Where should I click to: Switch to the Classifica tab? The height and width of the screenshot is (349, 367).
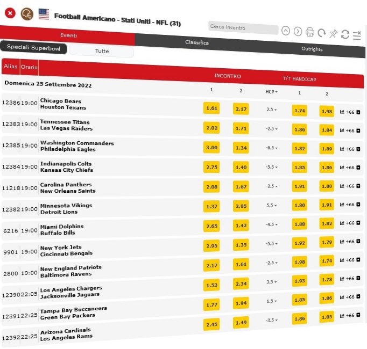(x=197, y=42)
